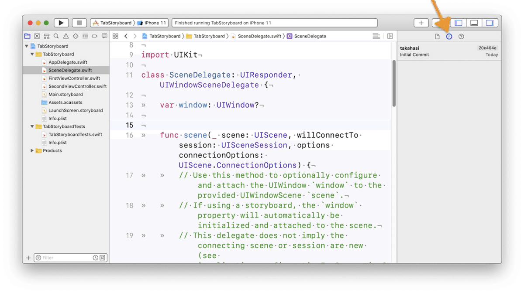Show only source-controlled files

[x=102, y=258]
